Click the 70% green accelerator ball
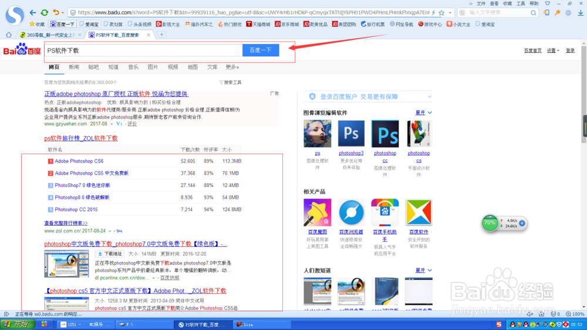 click(490, 223)
